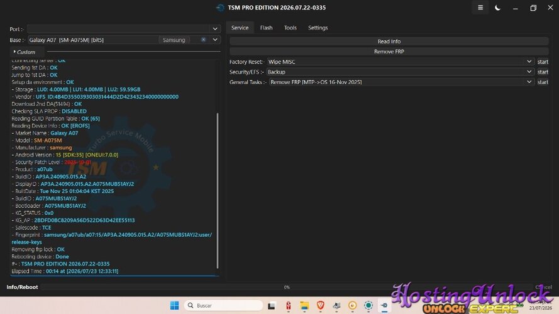559x314 pixels.
Task: Click the 'Rebooting device : Done' log line
Action: pos(40,257)
